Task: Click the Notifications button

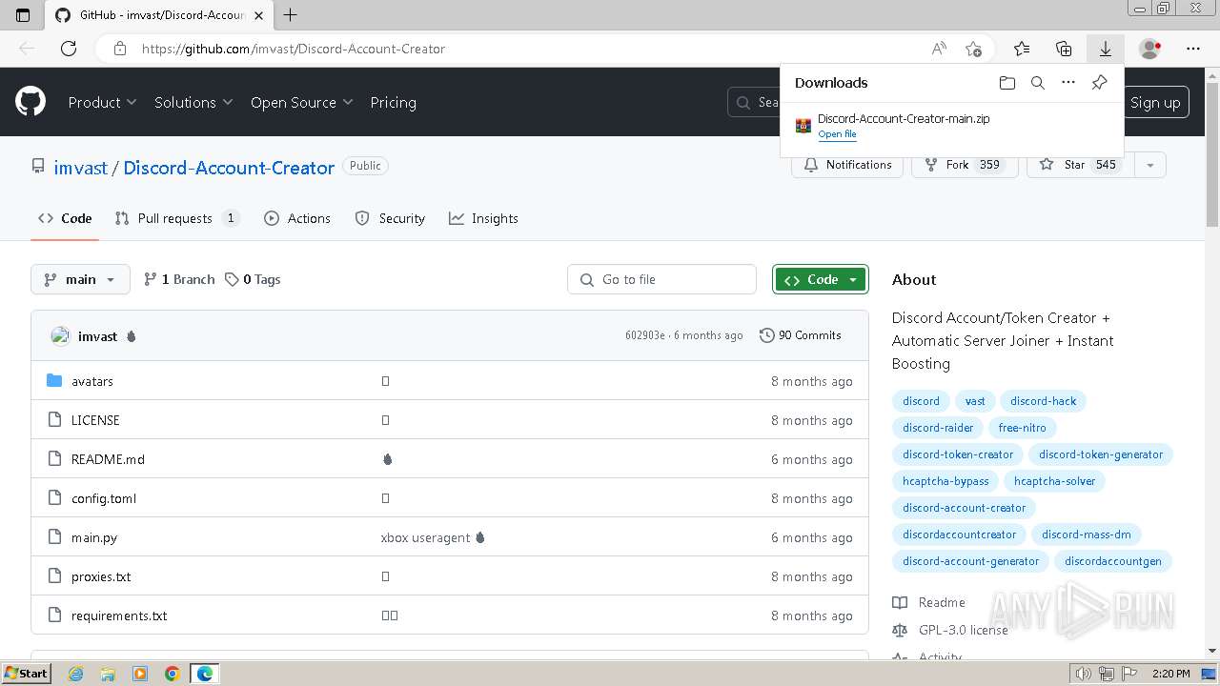Action: (x=847, y=165)
